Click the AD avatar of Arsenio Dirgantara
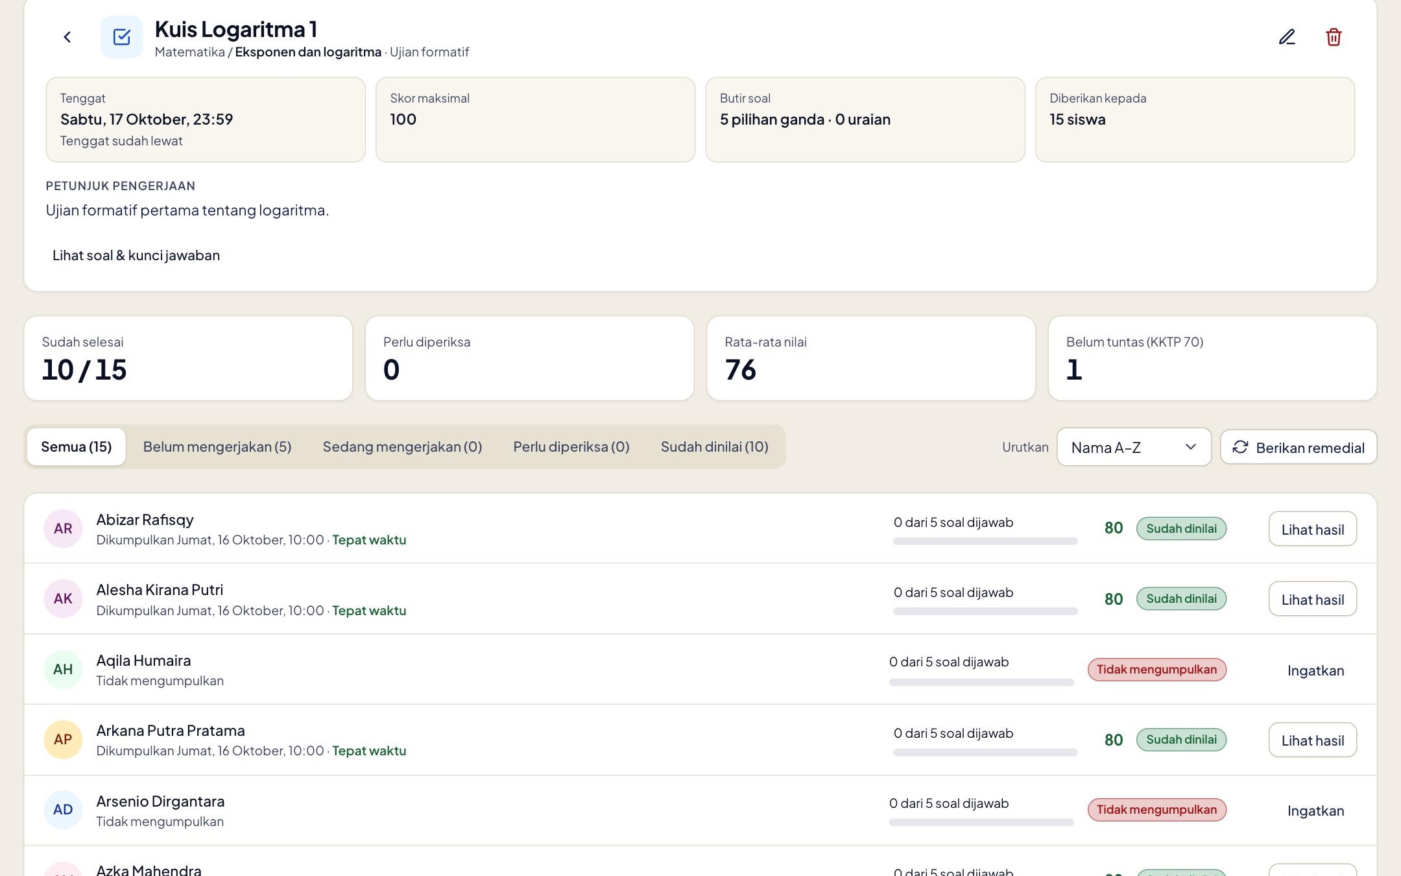This screenshot has width=1401, height=876. click(x=63, y=809)
